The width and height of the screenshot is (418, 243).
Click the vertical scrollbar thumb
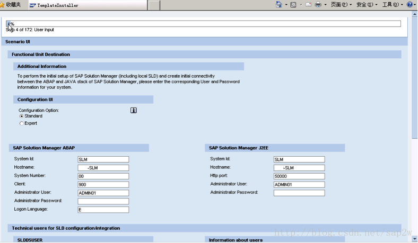(x=414, y=78)
